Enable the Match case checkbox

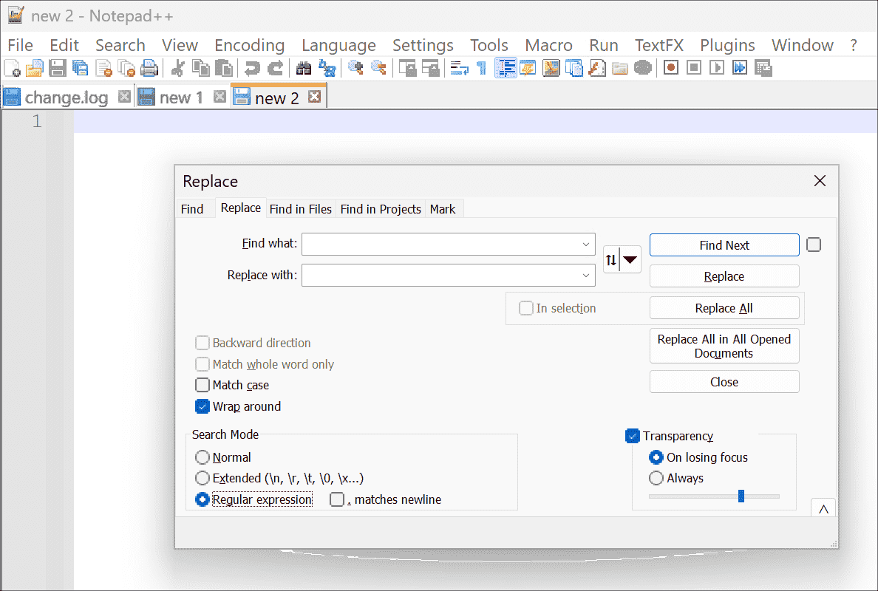pyautogui.click(x=203, y=385)
